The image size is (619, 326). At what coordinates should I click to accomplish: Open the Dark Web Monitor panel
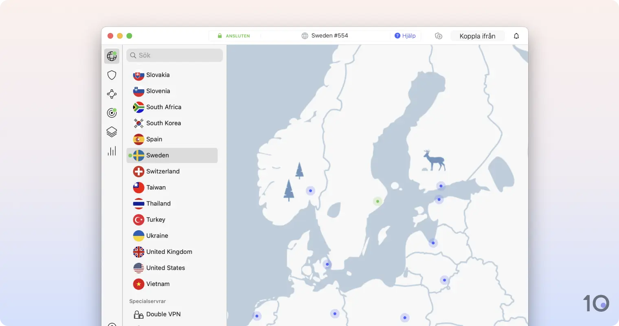pos(112,113)
